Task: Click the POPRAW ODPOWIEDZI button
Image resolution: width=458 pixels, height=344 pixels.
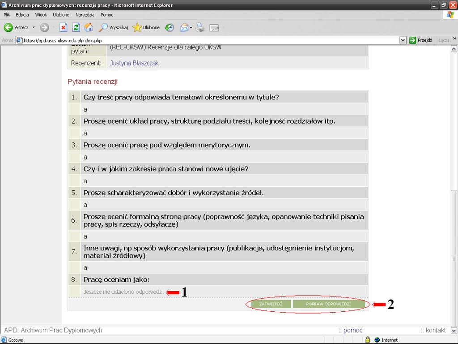Action: pos(328,304)
